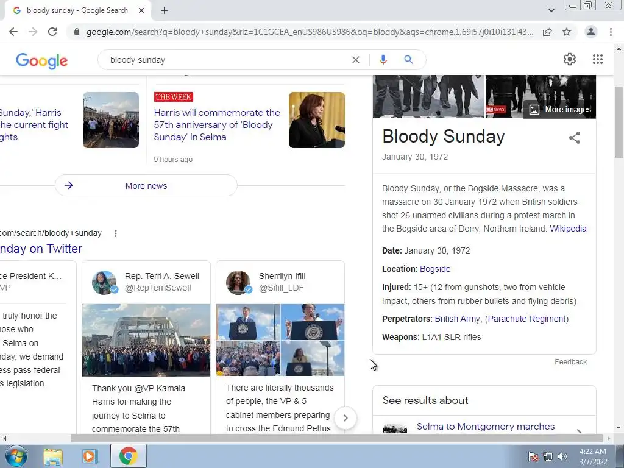Open Windows Media Player taskbar icon

point(89,456)
